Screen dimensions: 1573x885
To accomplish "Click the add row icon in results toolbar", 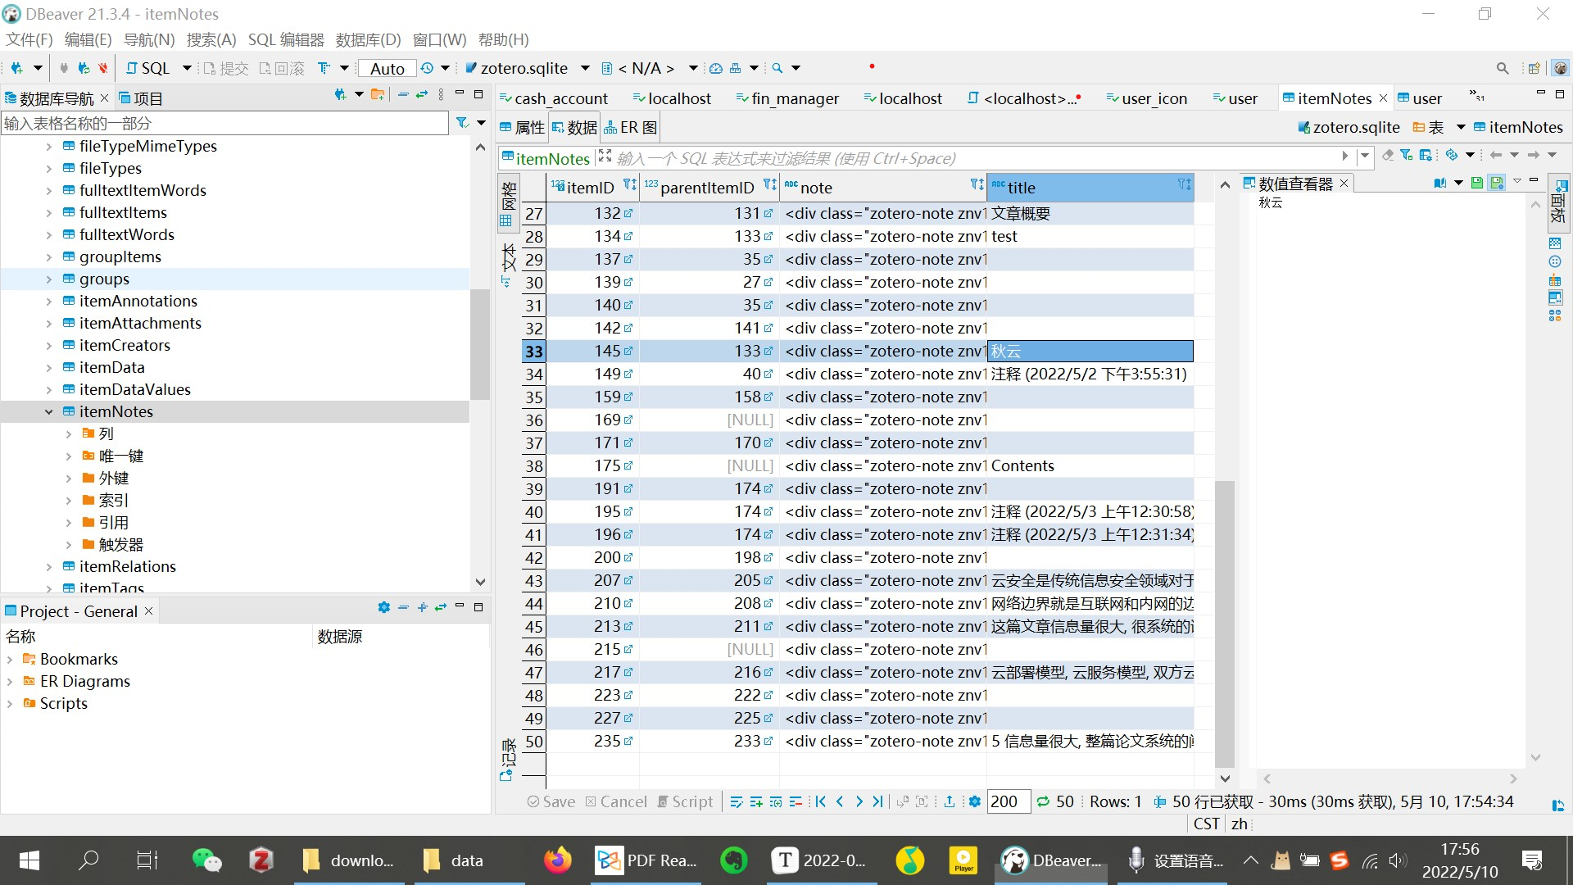I will coord(755,801).
